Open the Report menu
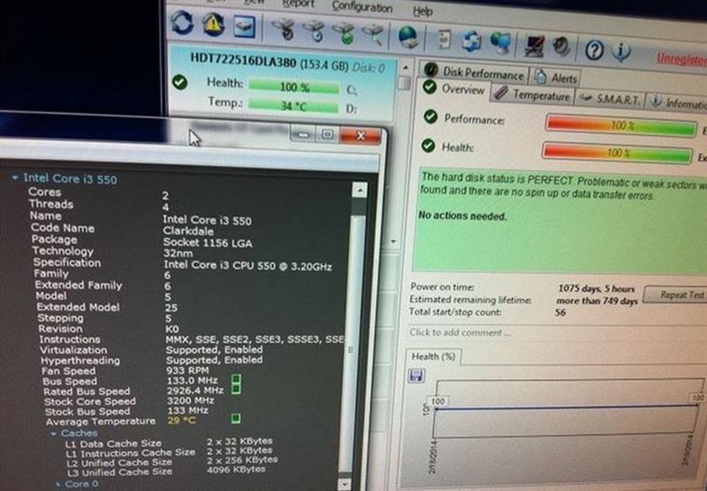707x491 pixels. (x=298, y=4)
